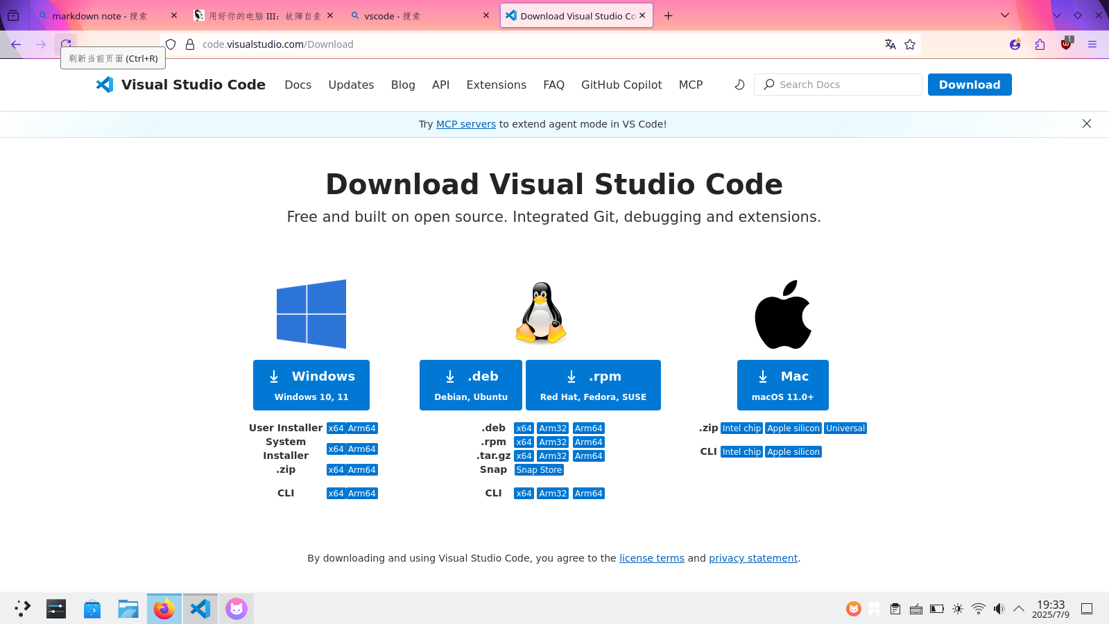1109x624 pixels.
Task: Open the GitHub Copilot page
Action: point(621,85)
